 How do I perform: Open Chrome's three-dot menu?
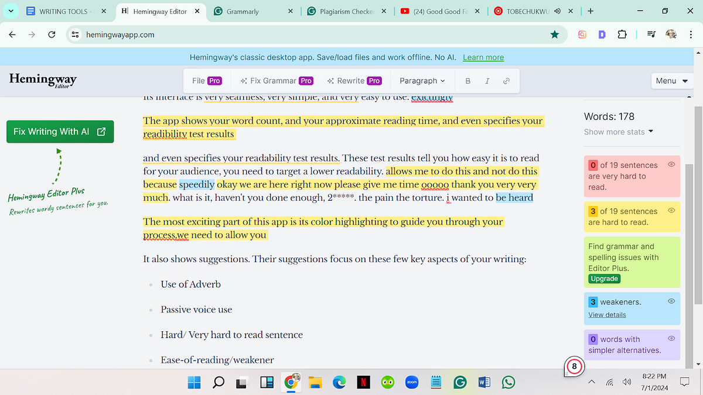click(x=691, y=35)
